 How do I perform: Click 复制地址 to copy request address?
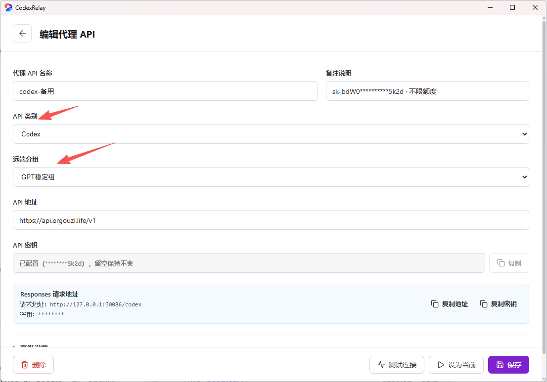(449, 304)
